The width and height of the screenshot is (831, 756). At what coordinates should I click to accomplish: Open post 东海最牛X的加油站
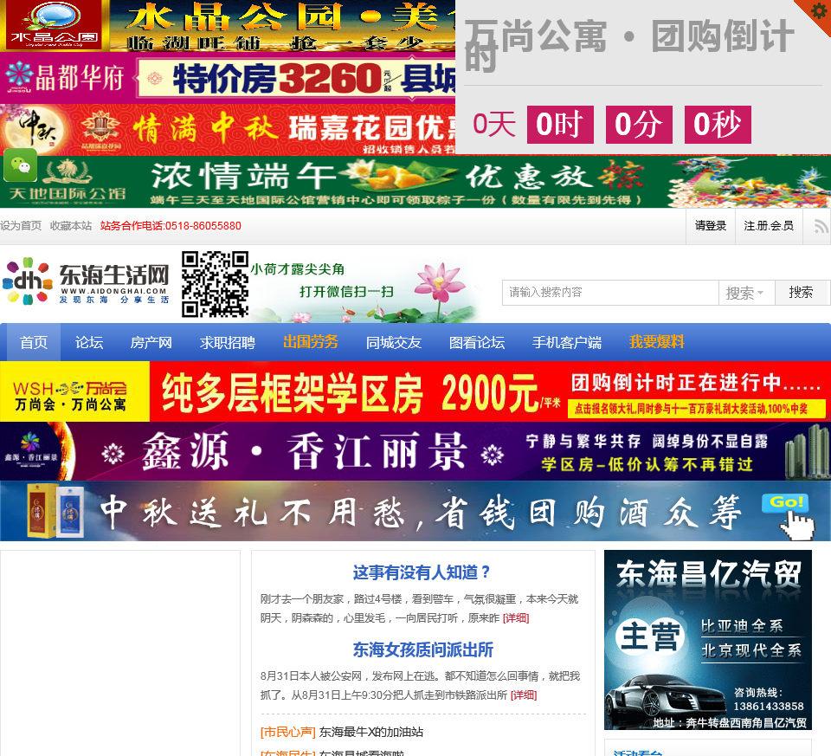[x=371, y=732]
